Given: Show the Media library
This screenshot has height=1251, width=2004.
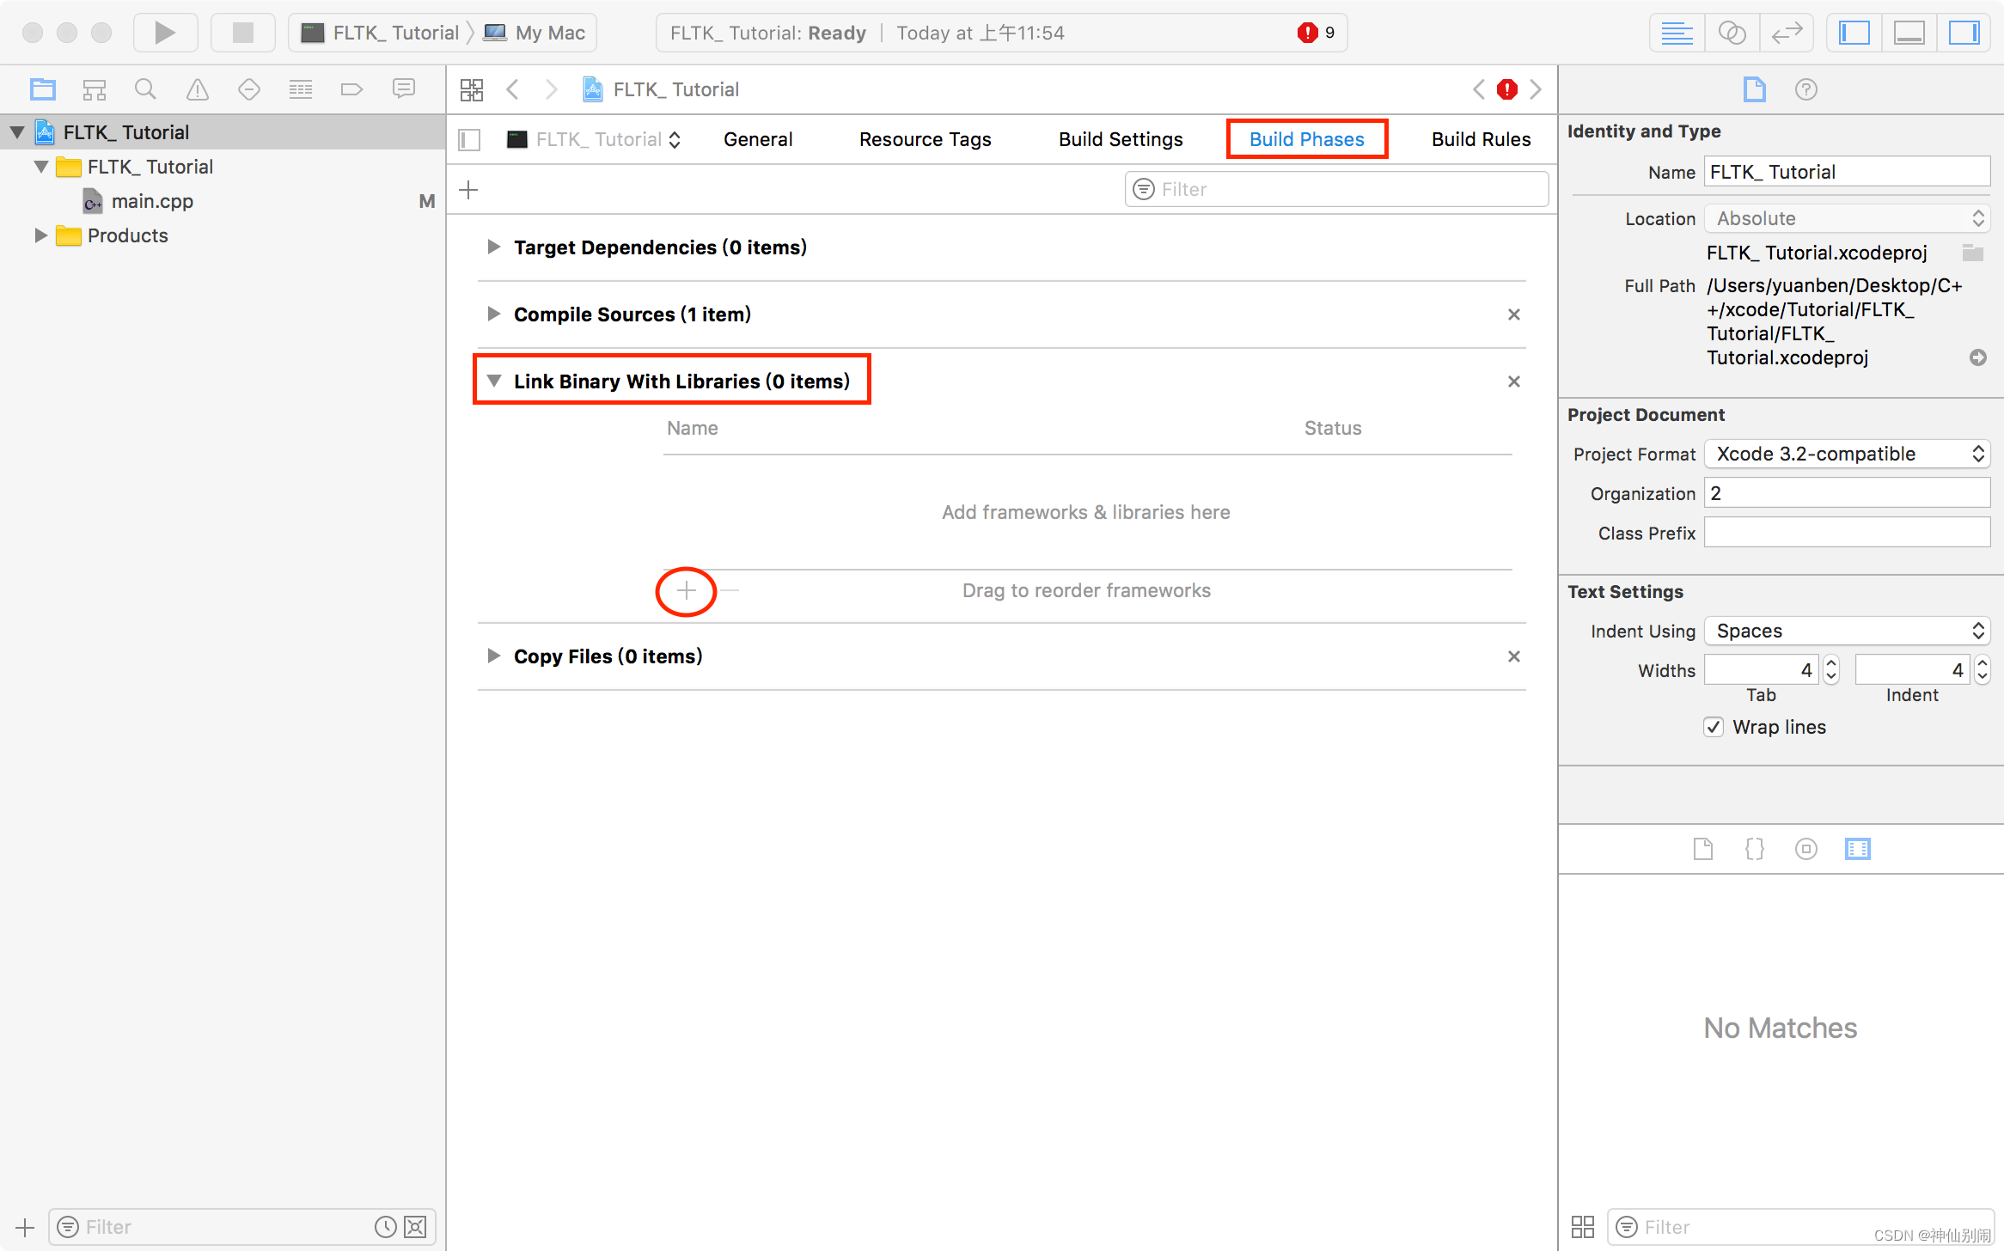Looking at the screenshot, I should [x=1858, y=849].
